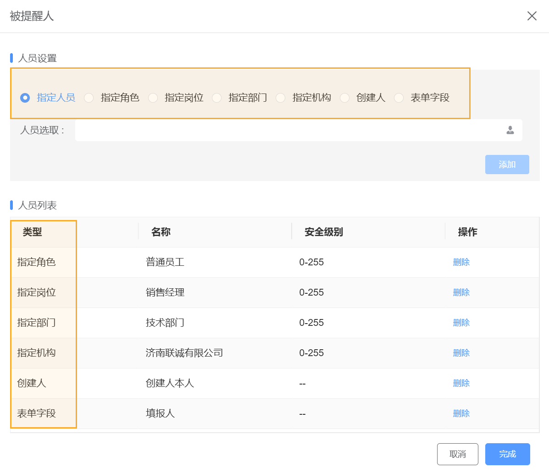The height and width of the screenshot is (473, 549).
Task: Delete the 普通员工 role entry
Action: pyautogui.click(x=461, y=262)
